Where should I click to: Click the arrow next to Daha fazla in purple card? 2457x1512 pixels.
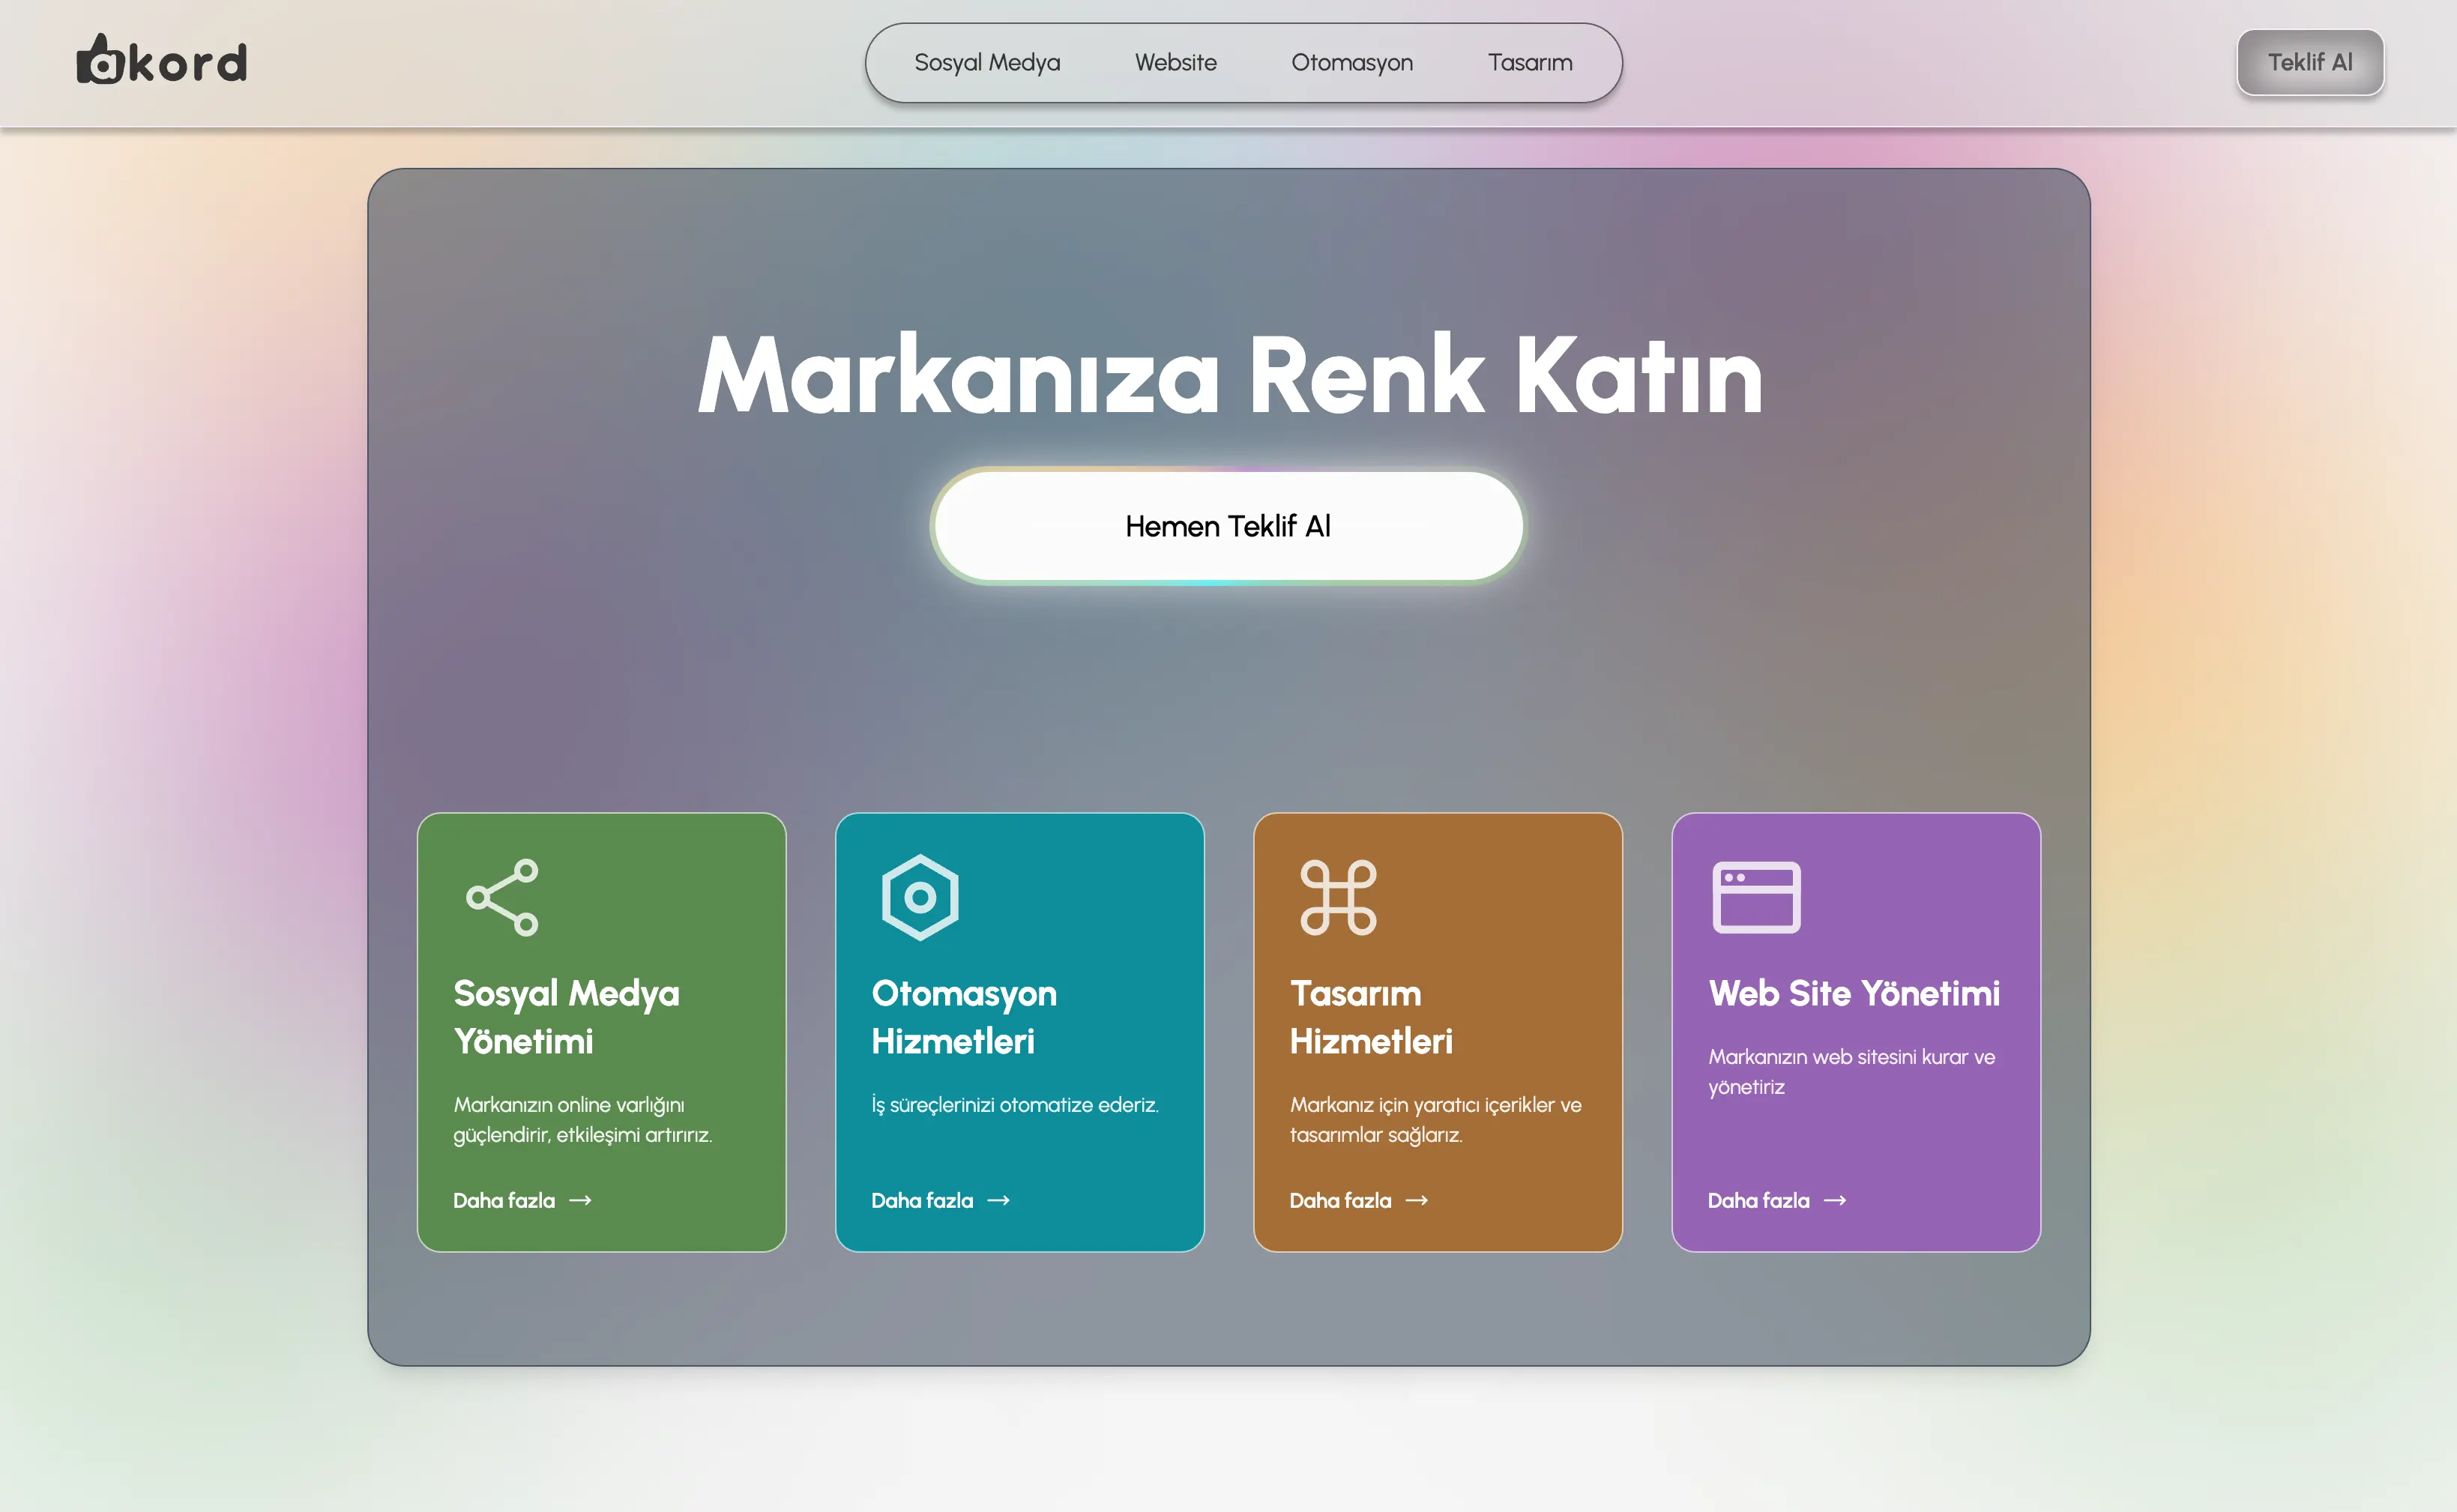tap(1835, 1200)
